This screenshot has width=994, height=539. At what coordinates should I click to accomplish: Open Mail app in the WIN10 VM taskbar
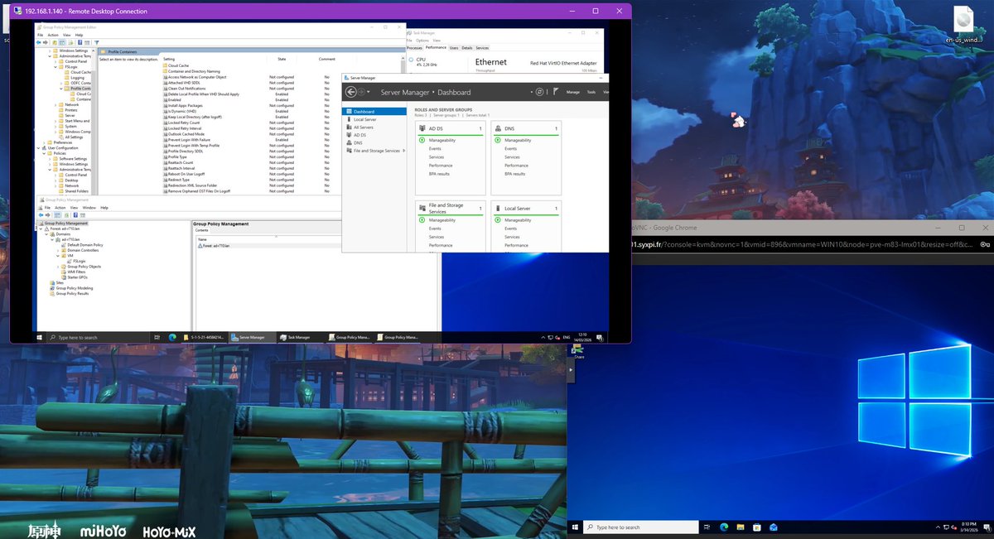click(773, 527)
